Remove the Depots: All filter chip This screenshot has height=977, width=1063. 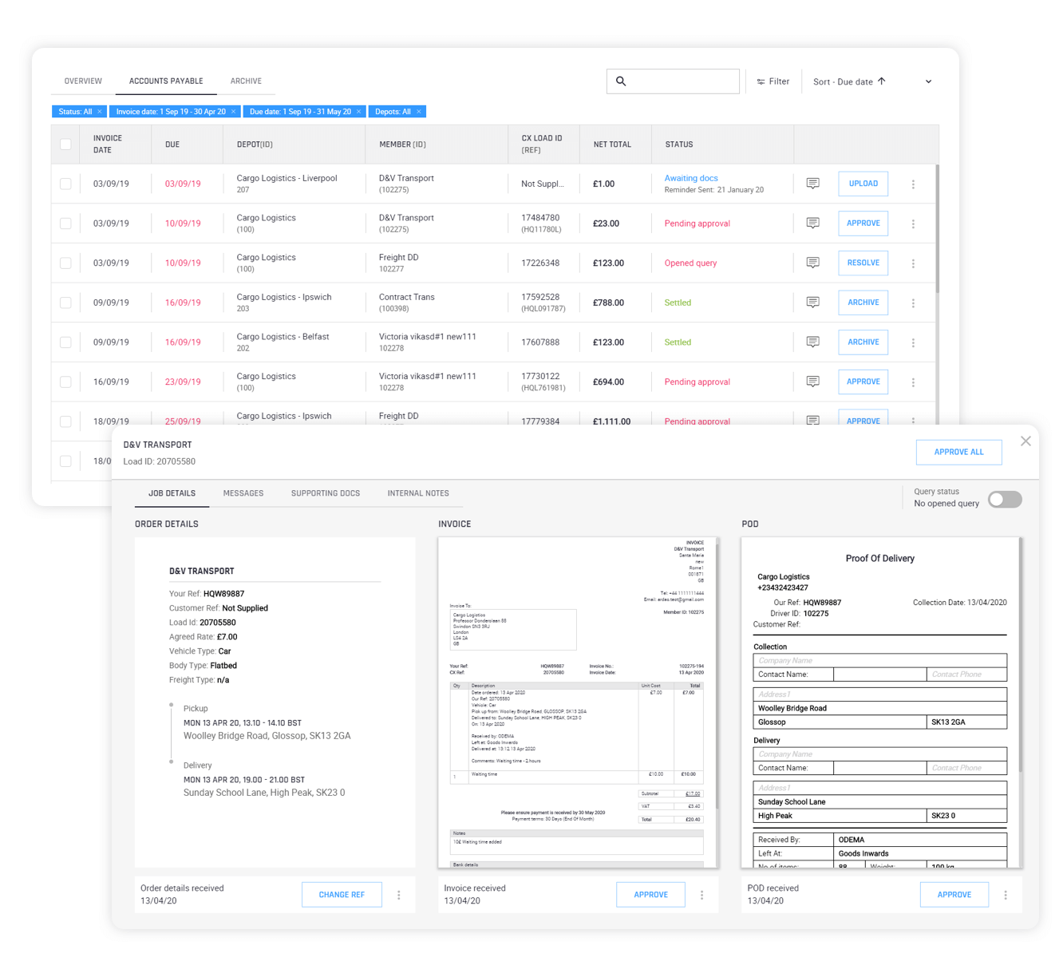pos(419,112)
